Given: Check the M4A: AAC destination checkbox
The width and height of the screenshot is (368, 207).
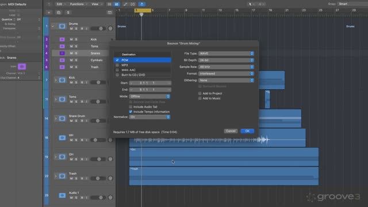Looking at the screenshot, I should point(117,70).
